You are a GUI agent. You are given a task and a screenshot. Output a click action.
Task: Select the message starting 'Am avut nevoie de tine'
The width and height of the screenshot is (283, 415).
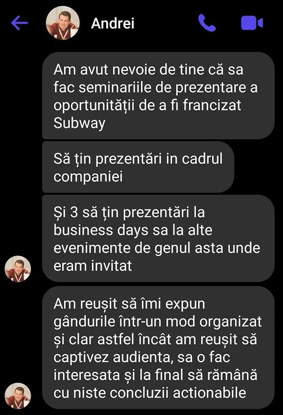click(158, 95)
